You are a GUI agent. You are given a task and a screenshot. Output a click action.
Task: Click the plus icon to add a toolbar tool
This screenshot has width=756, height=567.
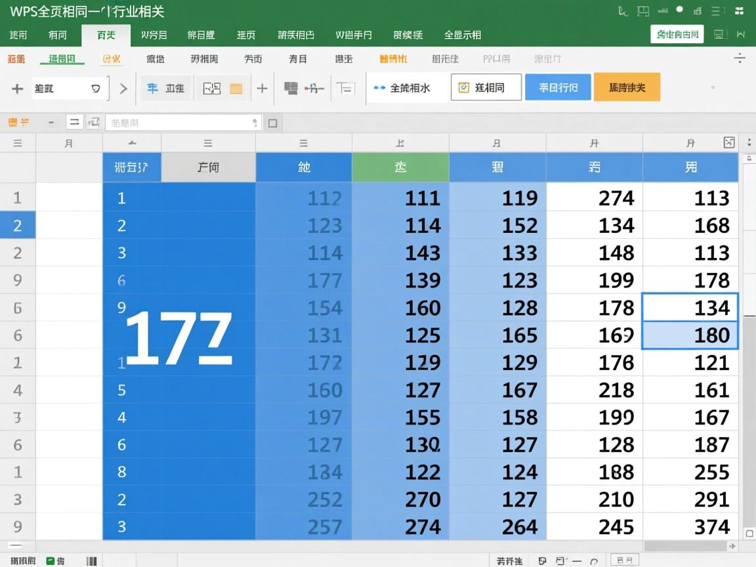(262, 87)
